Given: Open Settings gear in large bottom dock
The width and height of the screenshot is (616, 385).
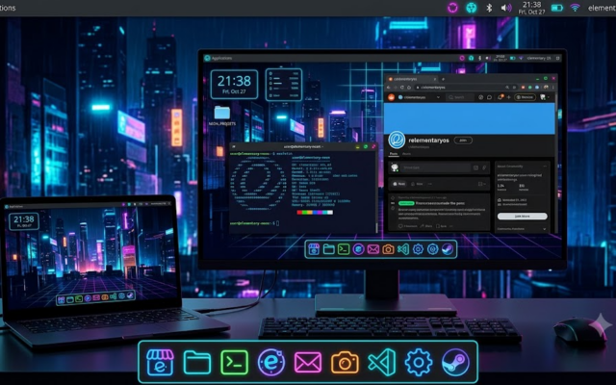Looking at the screenshot, I should coord(419,362).
